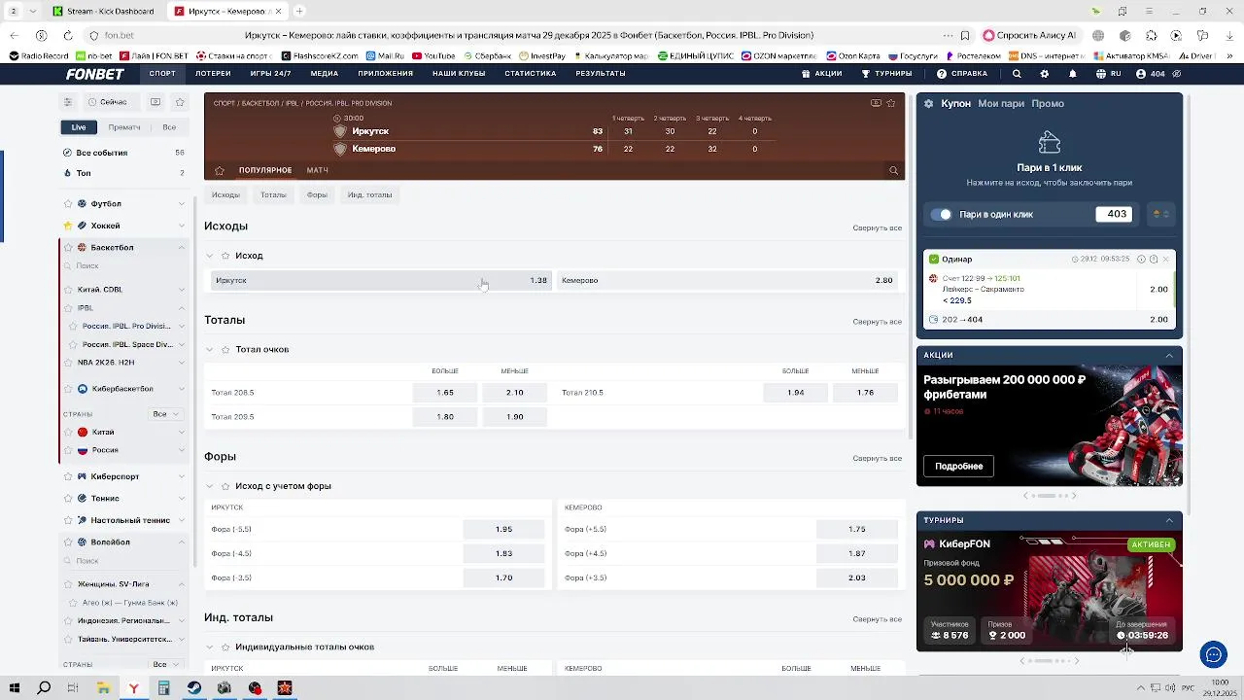Search markets with match magnifier icon
The width and height of the screenshot is (1244, 700).
tap(894, 171)
